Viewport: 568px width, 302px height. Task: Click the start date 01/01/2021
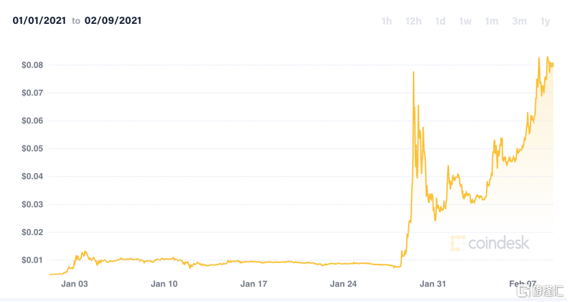(40, 20)
